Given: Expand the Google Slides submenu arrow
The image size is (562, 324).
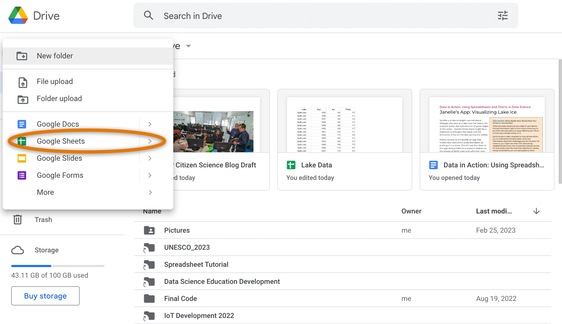Looking at the screenshot, I should point(150,158).
